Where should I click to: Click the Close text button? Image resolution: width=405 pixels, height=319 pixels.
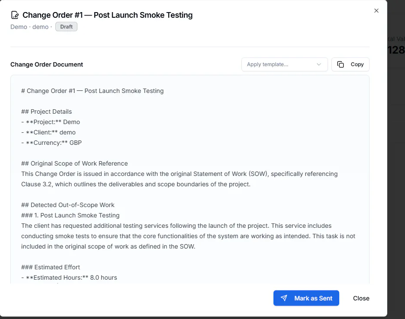coord(361,298)
